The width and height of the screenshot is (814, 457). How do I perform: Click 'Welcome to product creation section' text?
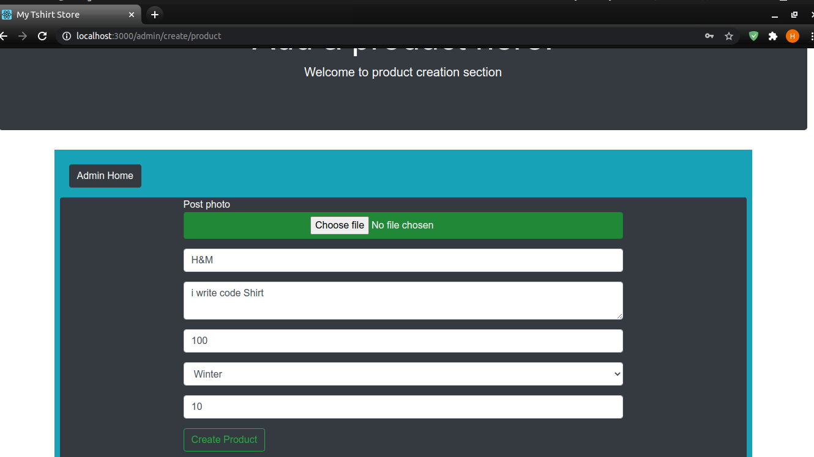point(403,72)
